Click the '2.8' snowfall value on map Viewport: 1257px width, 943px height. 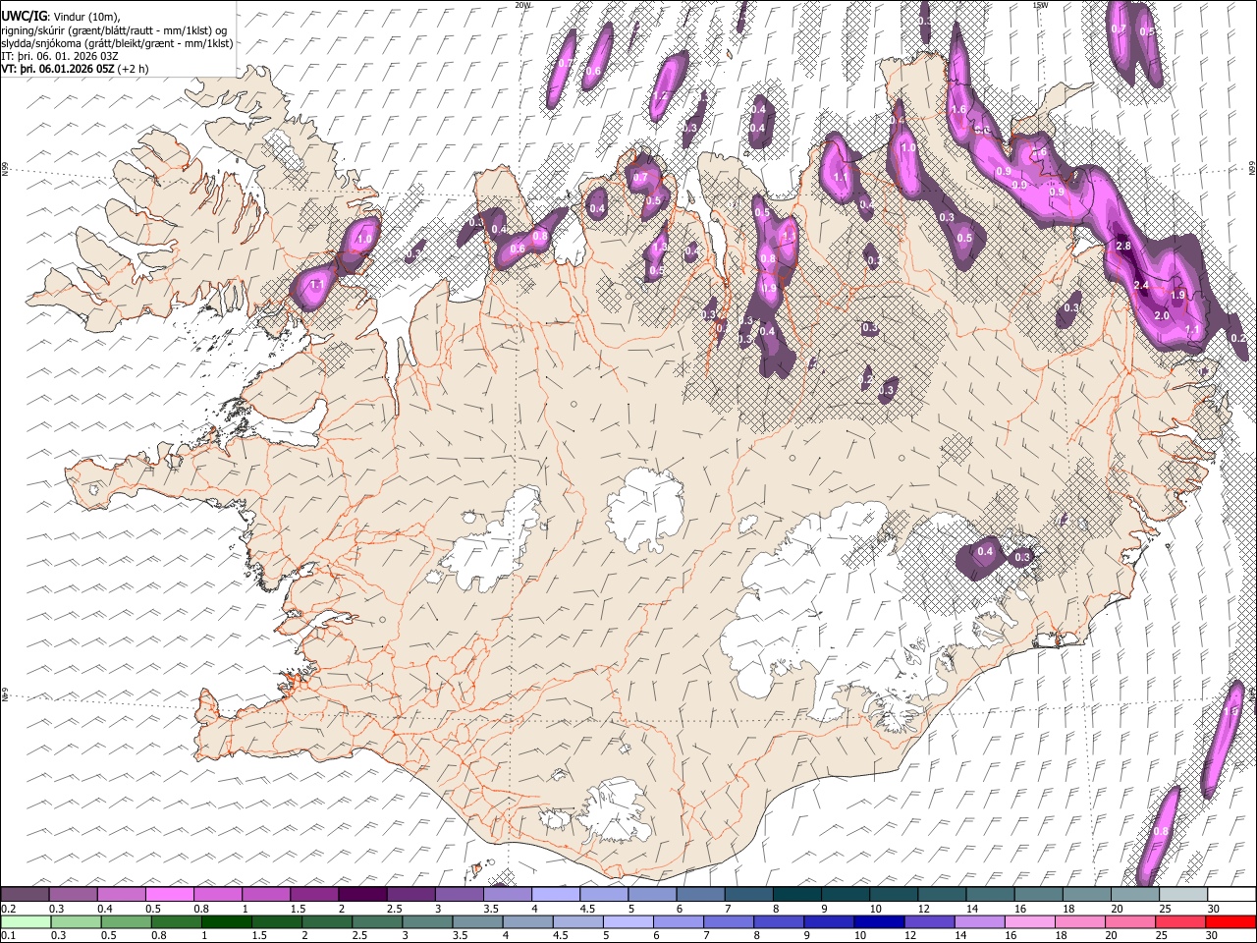[1124, 246]
